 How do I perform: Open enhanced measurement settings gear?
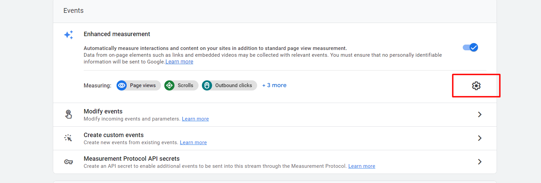click(476, 86)
